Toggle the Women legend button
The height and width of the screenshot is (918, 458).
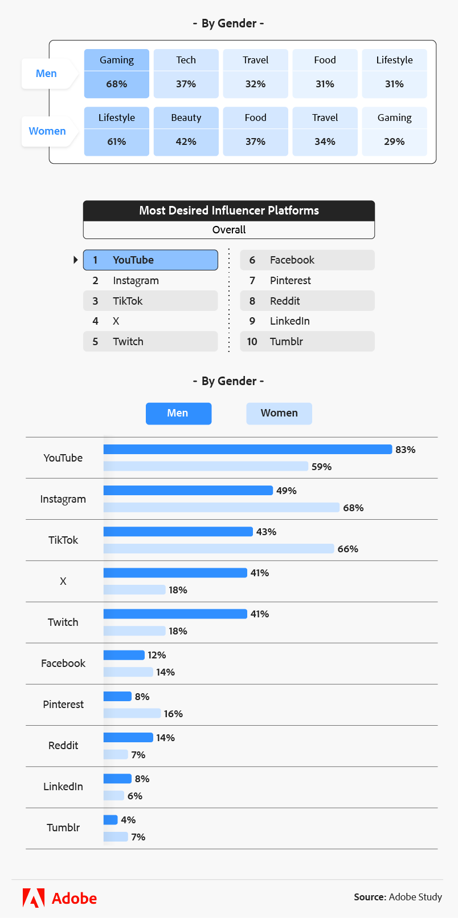(279, 414)
